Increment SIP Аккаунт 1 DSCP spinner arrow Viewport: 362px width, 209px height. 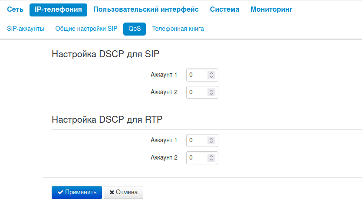211,73
